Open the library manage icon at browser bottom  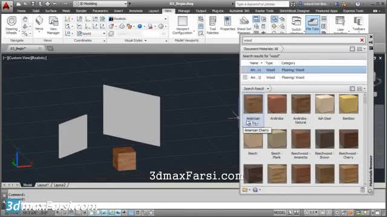tap(245, 190)
